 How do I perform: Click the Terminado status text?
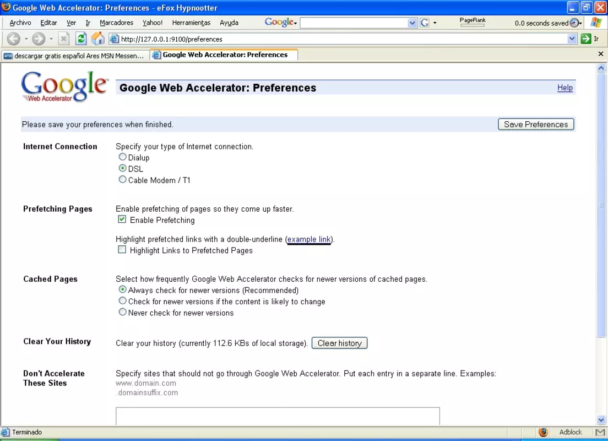pos(27,432)
